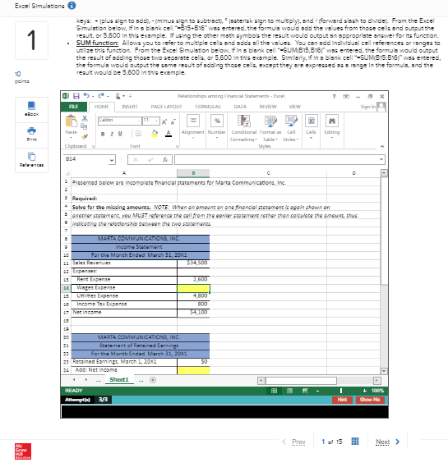This screenshot has width=448, height=467.
Task: Collapse the ribbon with the caret arrow
Action: pyautogui.click(x=382, y=146)
